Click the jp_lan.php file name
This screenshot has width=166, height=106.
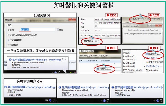coord(153,70)
